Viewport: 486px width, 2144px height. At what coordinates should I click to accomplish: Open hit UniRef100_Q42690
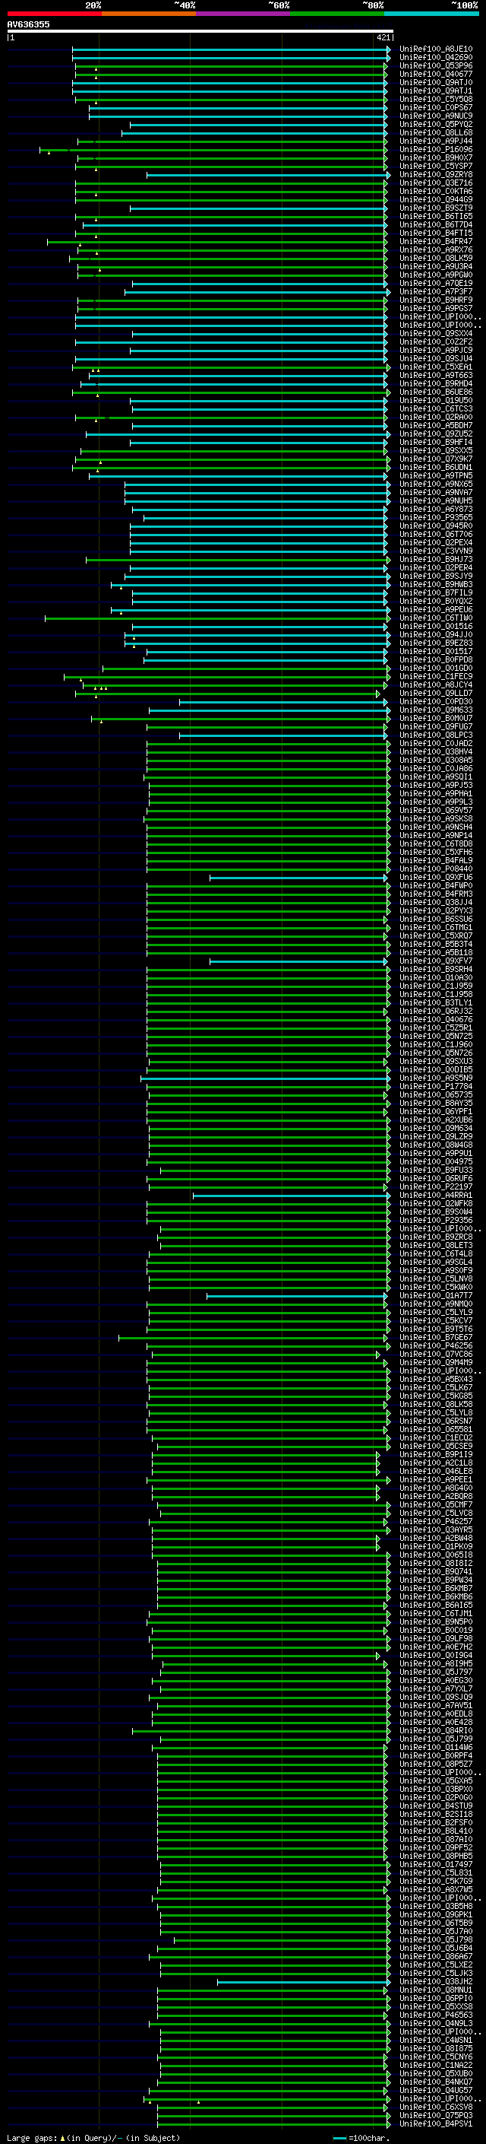435,58
